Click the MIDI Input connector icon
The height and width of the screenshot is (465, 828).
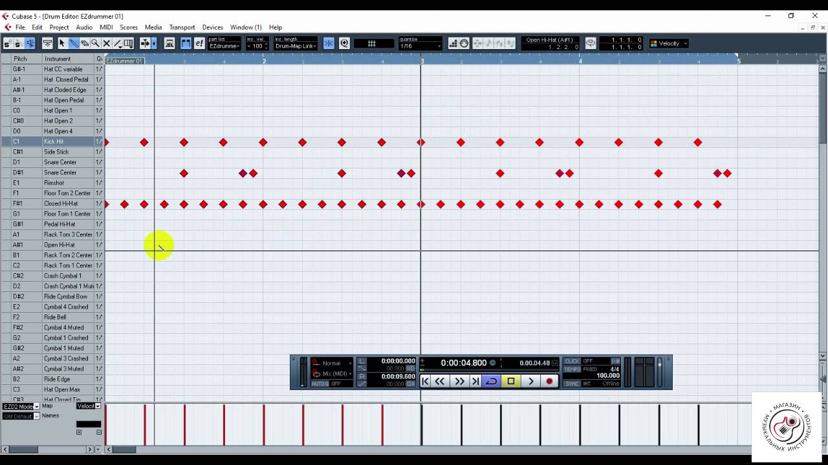pyautogui.click(x=464, y=43)
